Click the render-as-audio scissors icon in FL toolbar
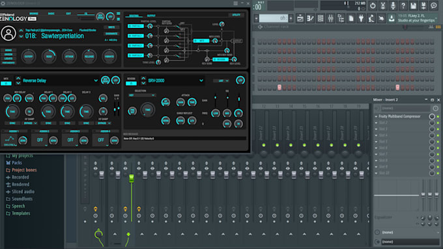 click(383, 5)
